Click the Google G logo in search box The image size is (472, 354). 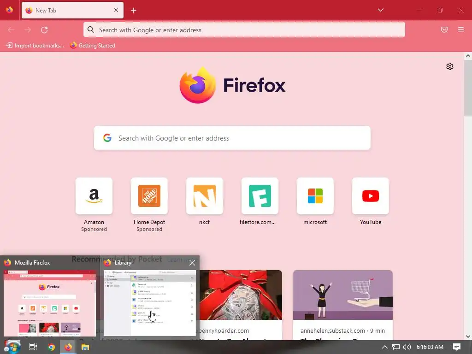point(107,138)
